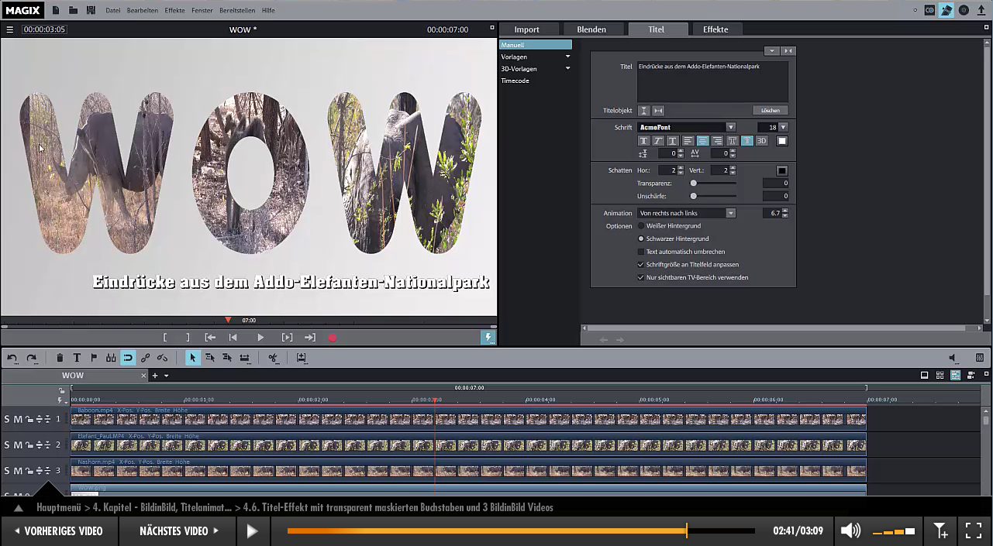
Task: Click the undo arrow icon
Action: pyautogui.click(x=12, y=358)
